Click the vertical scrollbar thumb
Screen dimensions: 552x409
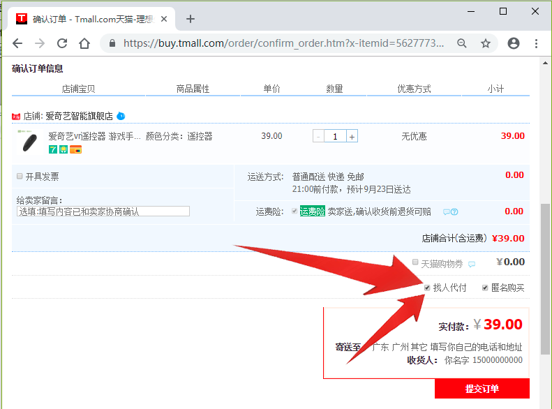pos(545,278)
